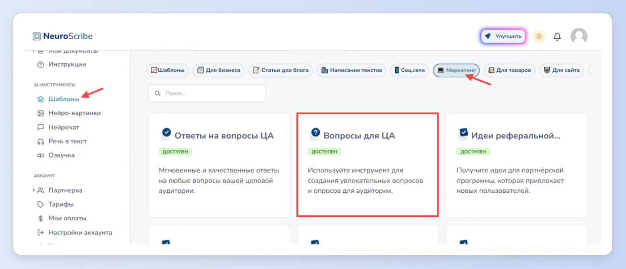
Task: Open Нейро-картинки in the sidebar
Action: click(x=69, y=113)
